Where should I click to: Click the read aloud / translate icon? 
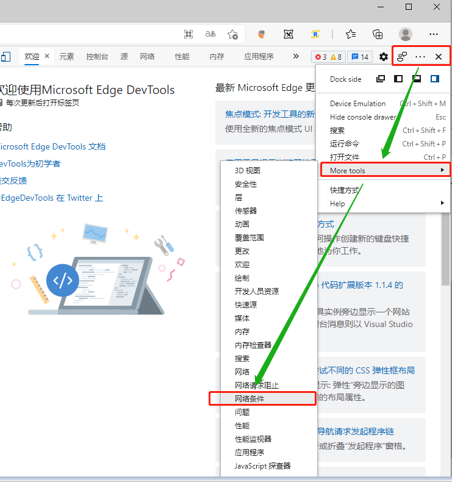coord(210,34)
